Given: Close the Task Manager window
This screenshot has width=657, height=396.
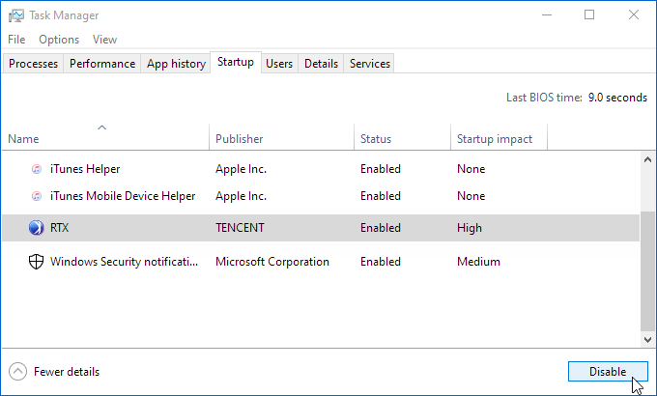Looking at the screenshot, I should pyautogui.click(x=634, y=15).
